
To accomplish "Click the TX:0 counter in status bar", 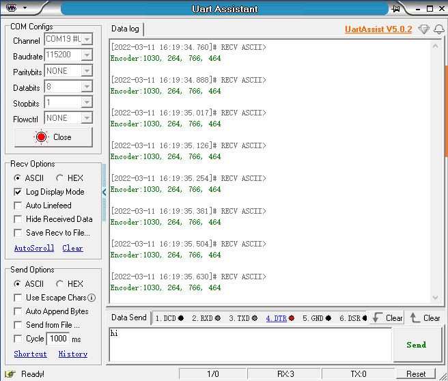I will click(359, 374).
